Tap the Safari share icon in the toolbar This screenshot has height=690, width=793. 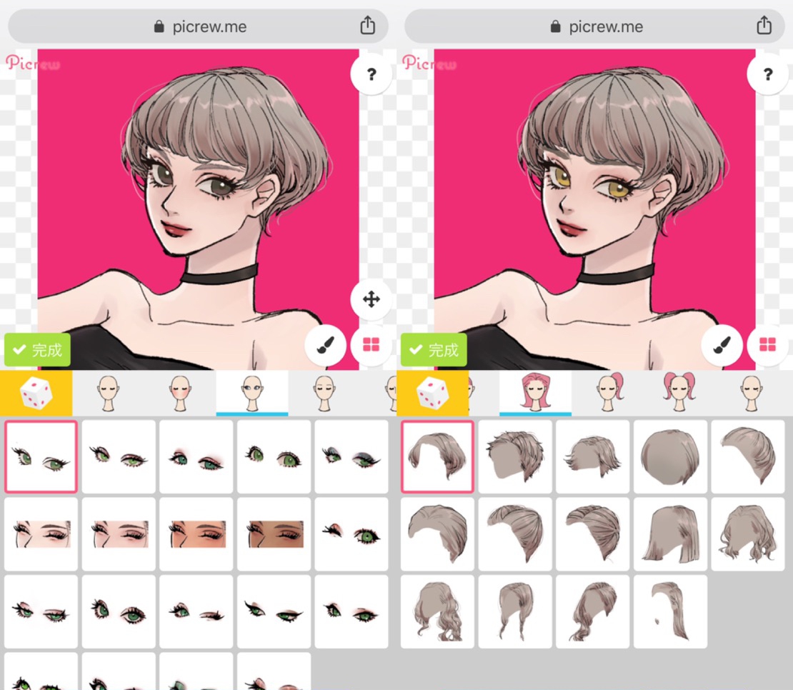[367, 24]
